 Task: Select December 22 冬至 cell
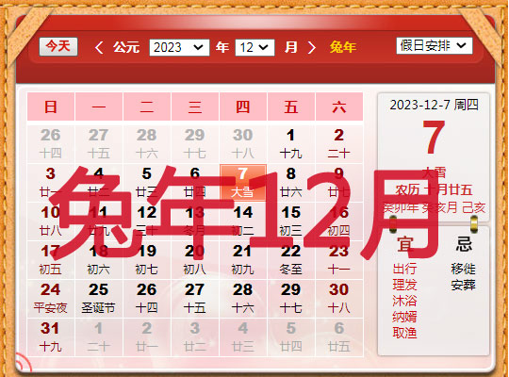coord(291,260)
